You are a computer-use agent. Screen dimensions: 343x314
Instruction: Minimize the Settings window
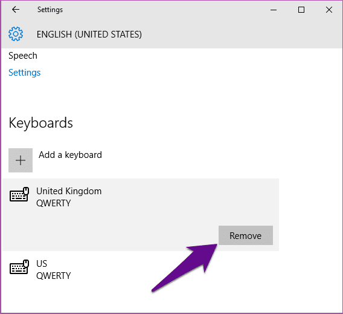(274, 10)
